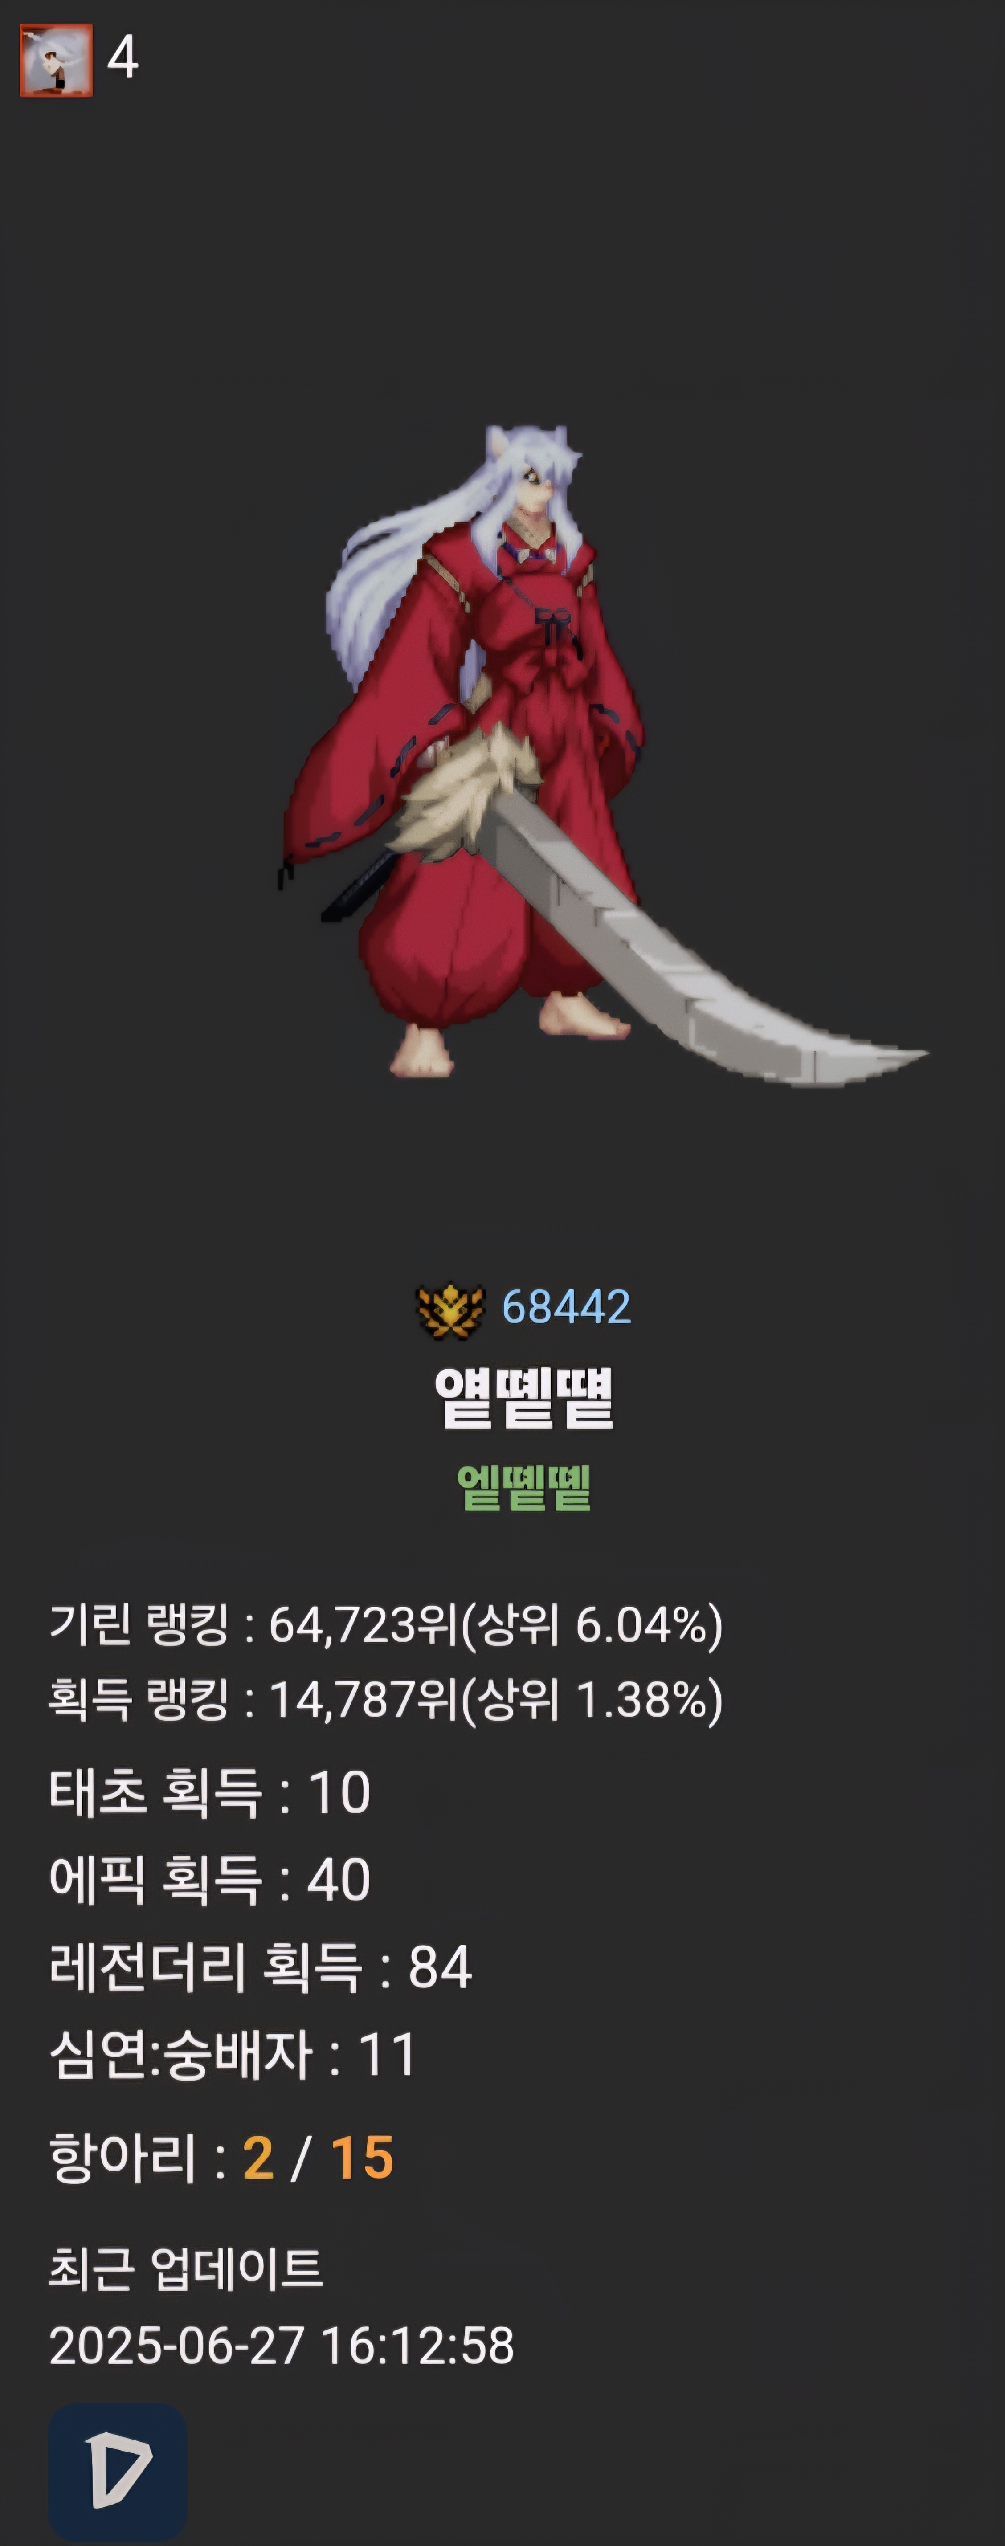Viewport: 1005px width, 2546px height.
Task: Click the number 4 beside the portrait
Action: tap(123, 57)
